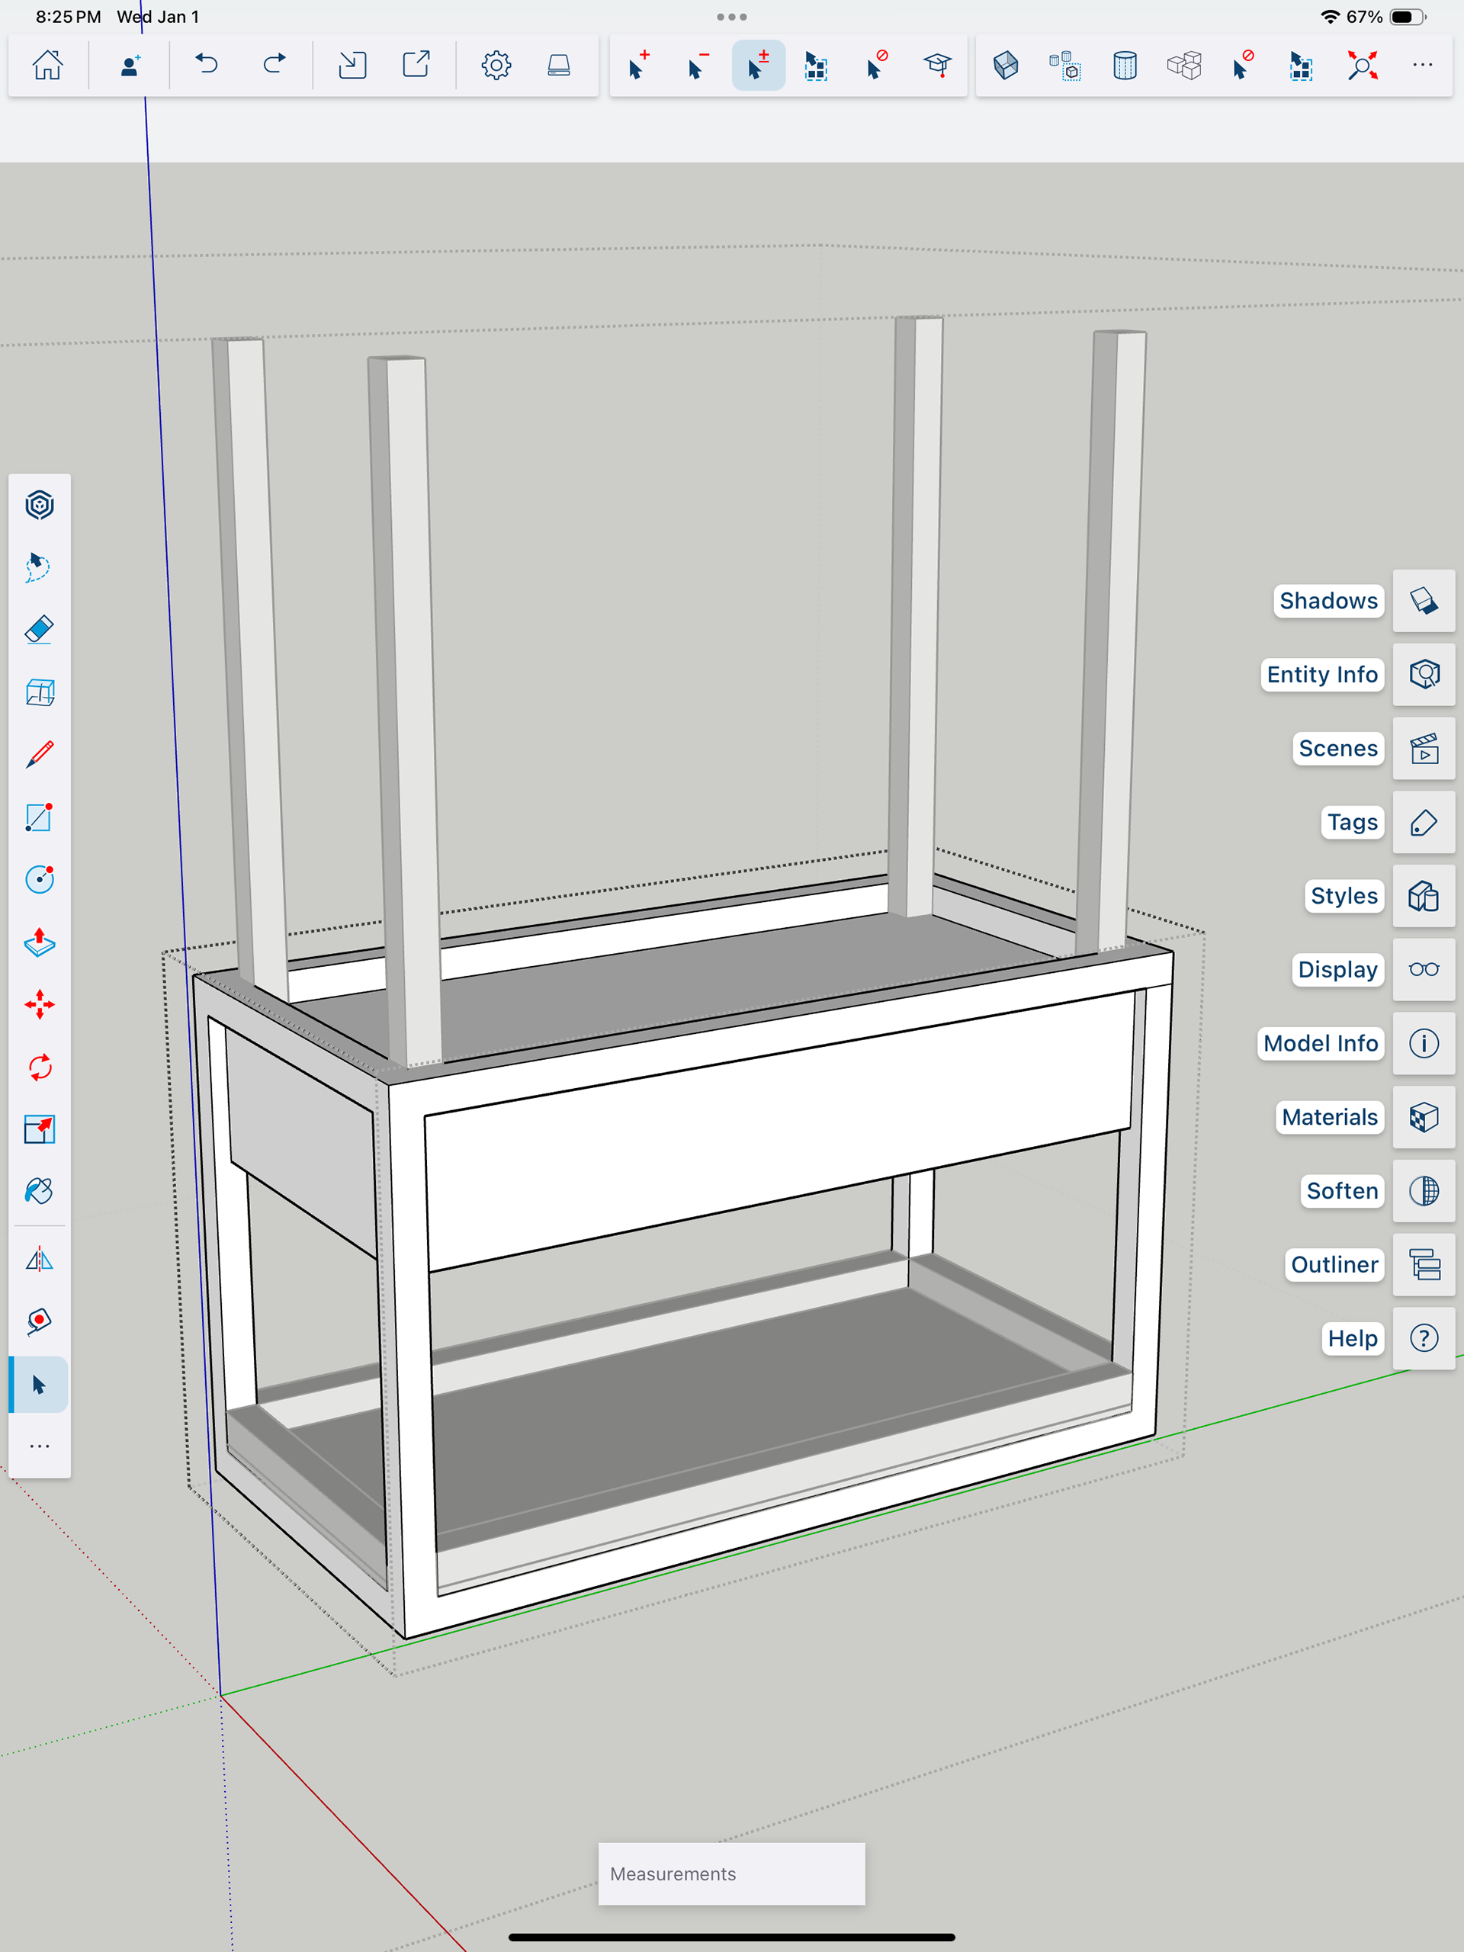The image size is (1464, 1952).
Task: Select the Push/Pull tool
Action: [40, 942]
